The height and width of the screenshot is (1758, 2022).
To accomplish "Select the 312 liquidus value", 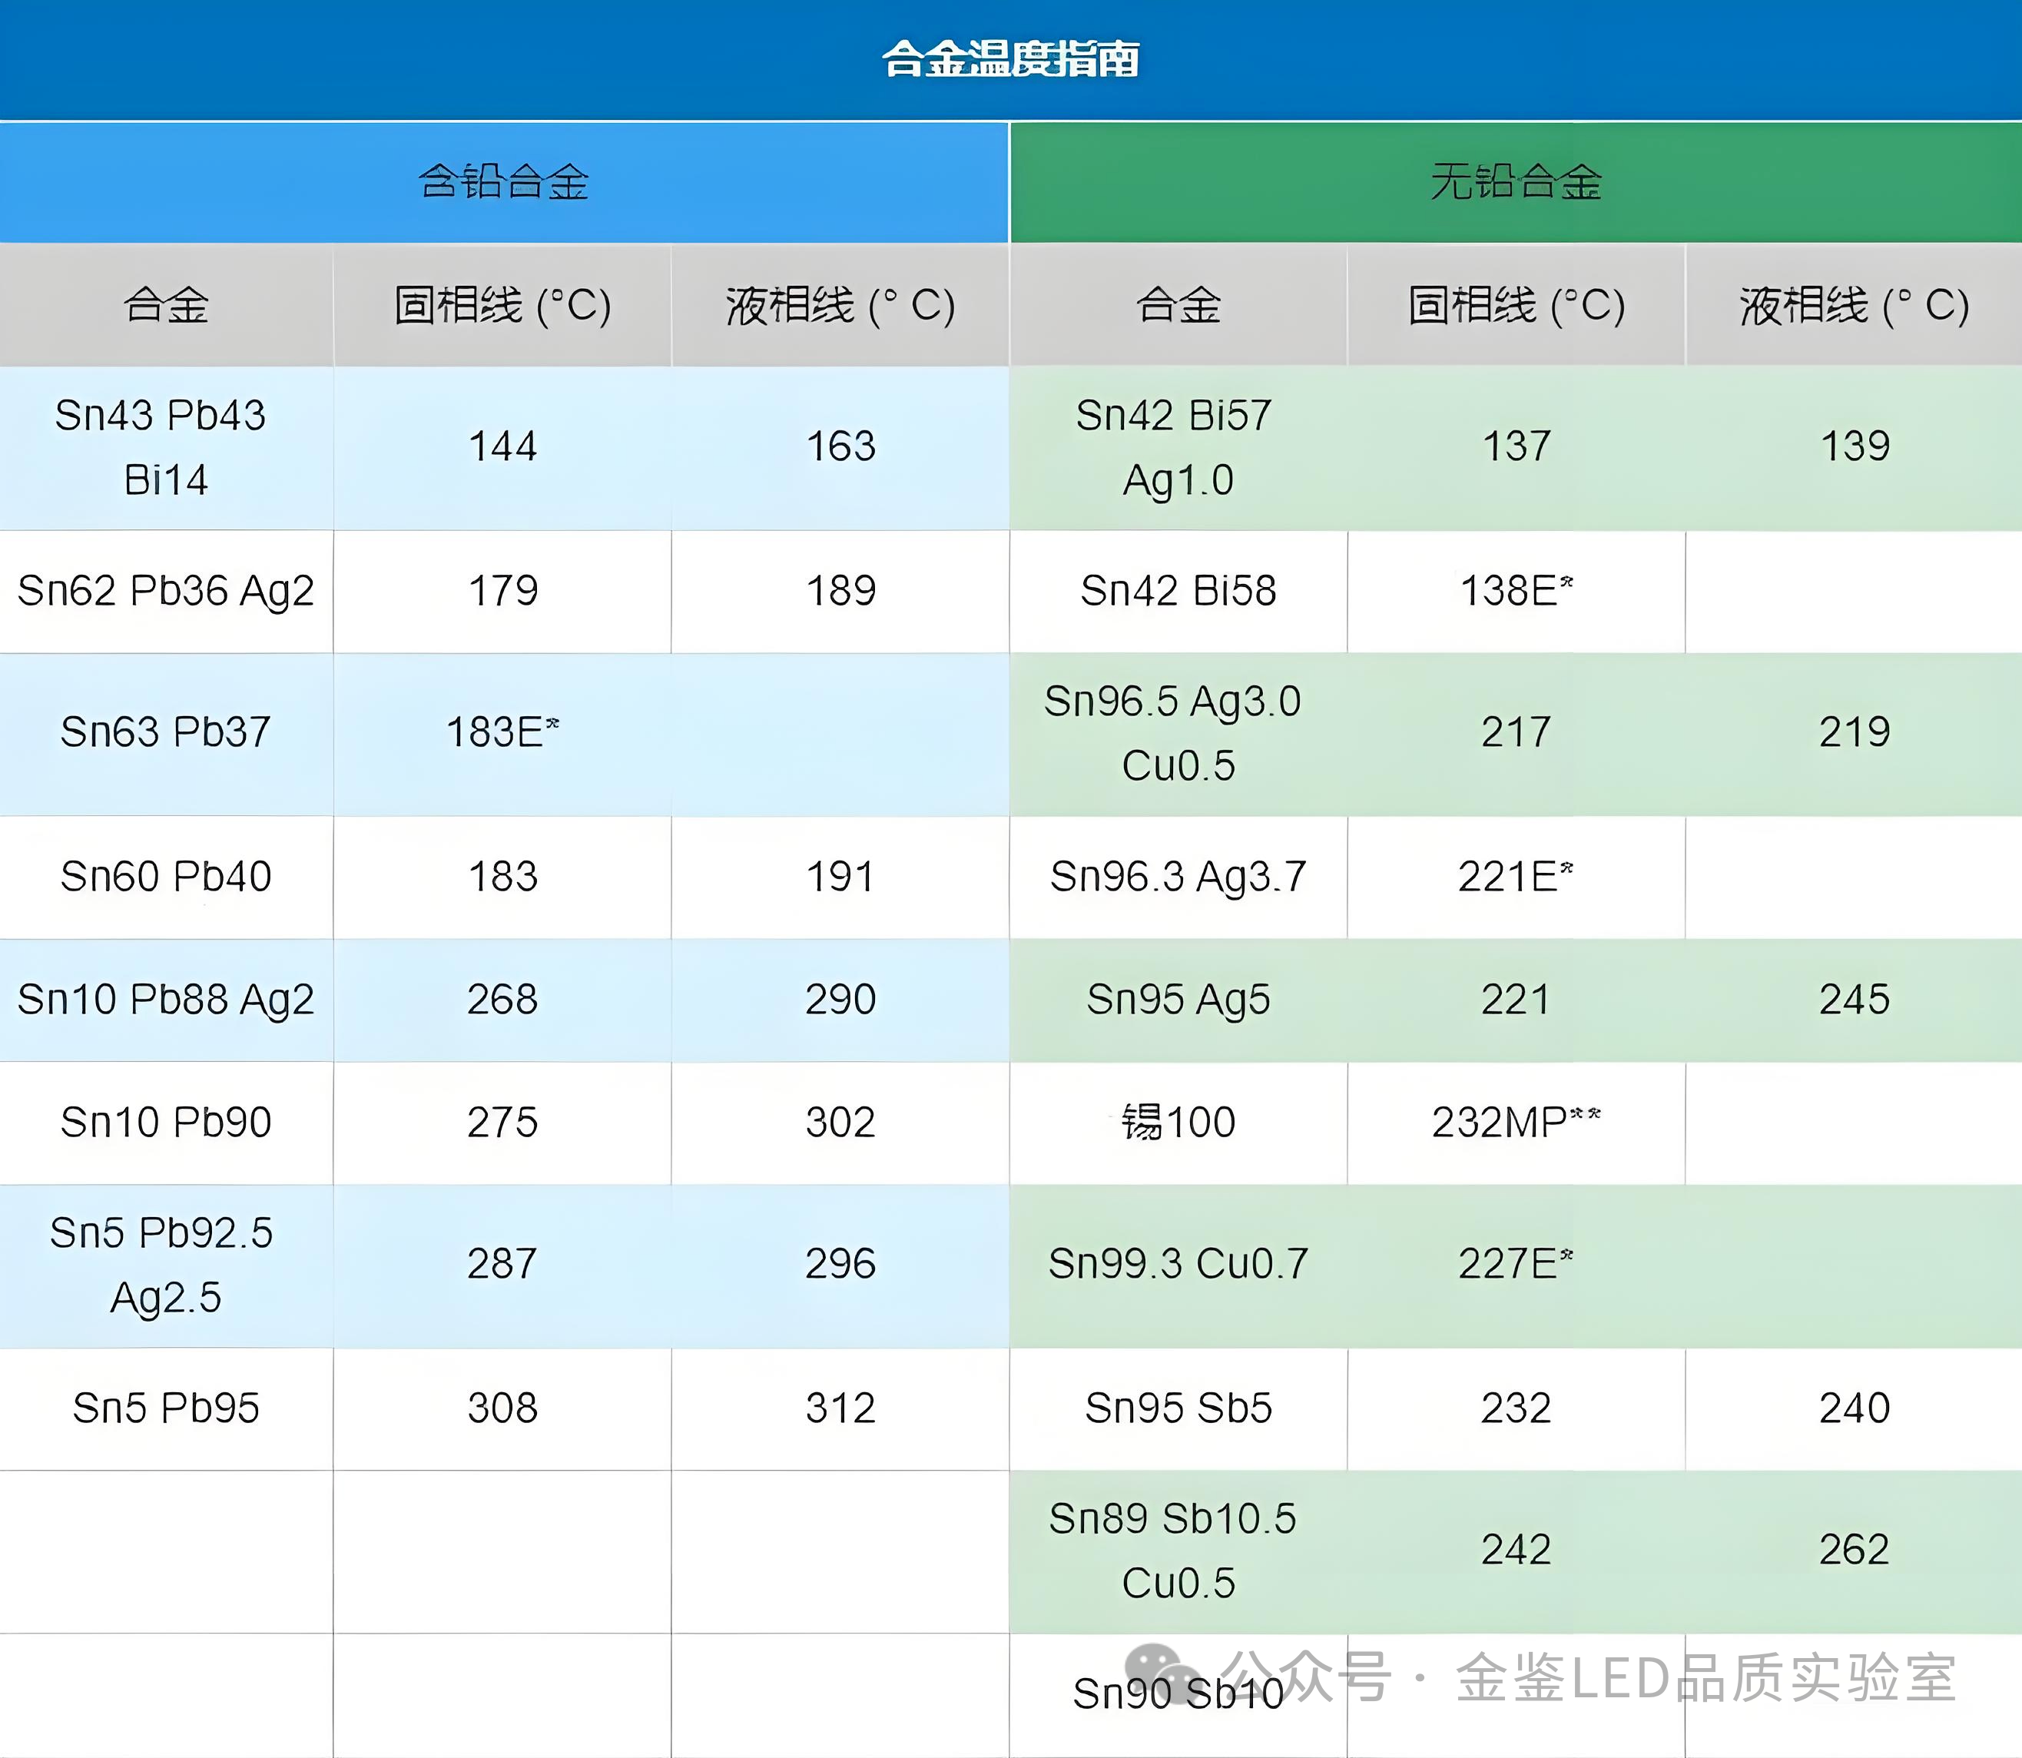I will pos(840,1408).
